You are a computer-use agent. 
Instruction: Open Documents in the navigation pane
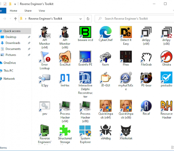[x=13, y=49]
